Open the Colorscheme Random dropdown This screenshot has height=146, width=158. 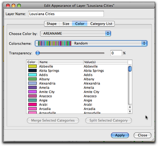tap(91, 43)
